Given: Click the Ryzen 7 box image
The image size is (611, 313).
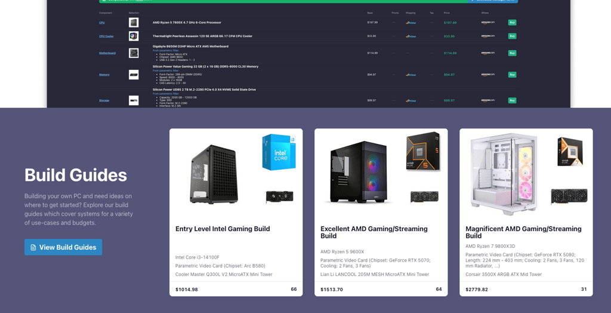Looking at the screenshot, I should click(x=570, y=152).
